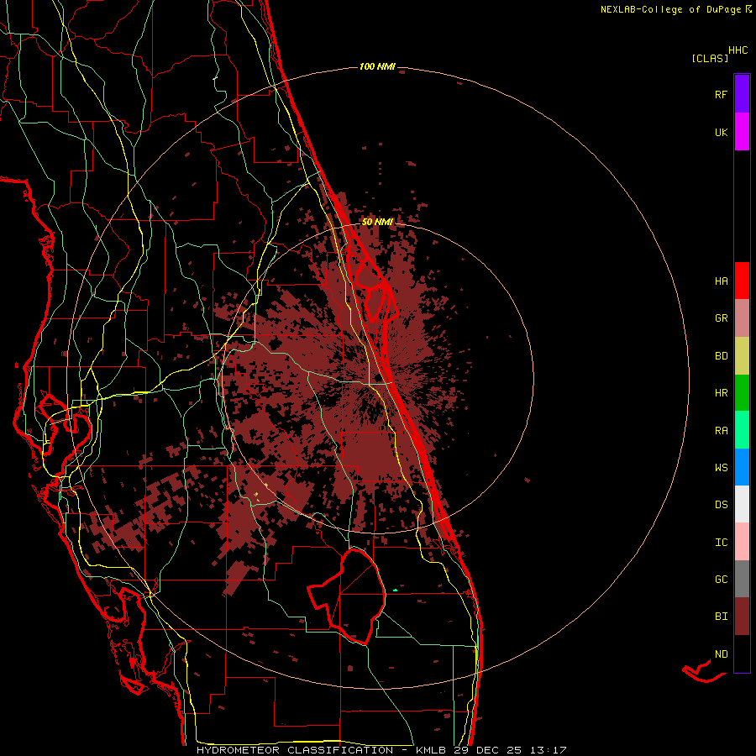This screenshot has height=756, width=756.
Task: Click the KMLB radar site identifier
Action: (432, 750)
